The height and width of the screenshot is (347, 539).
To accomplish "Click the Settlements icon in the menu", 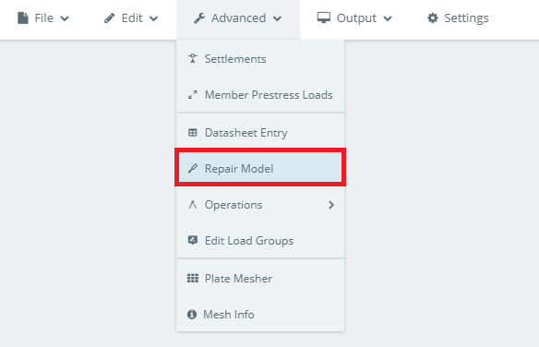I will tap(193, 58).
